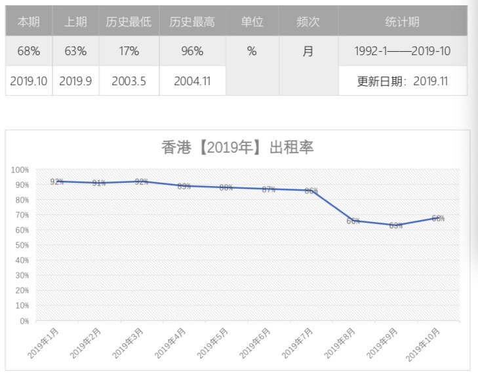This screenshot has width=478, height=376.
Task: Select the 86% data label at 2019年7月
Action: point(311,191)
